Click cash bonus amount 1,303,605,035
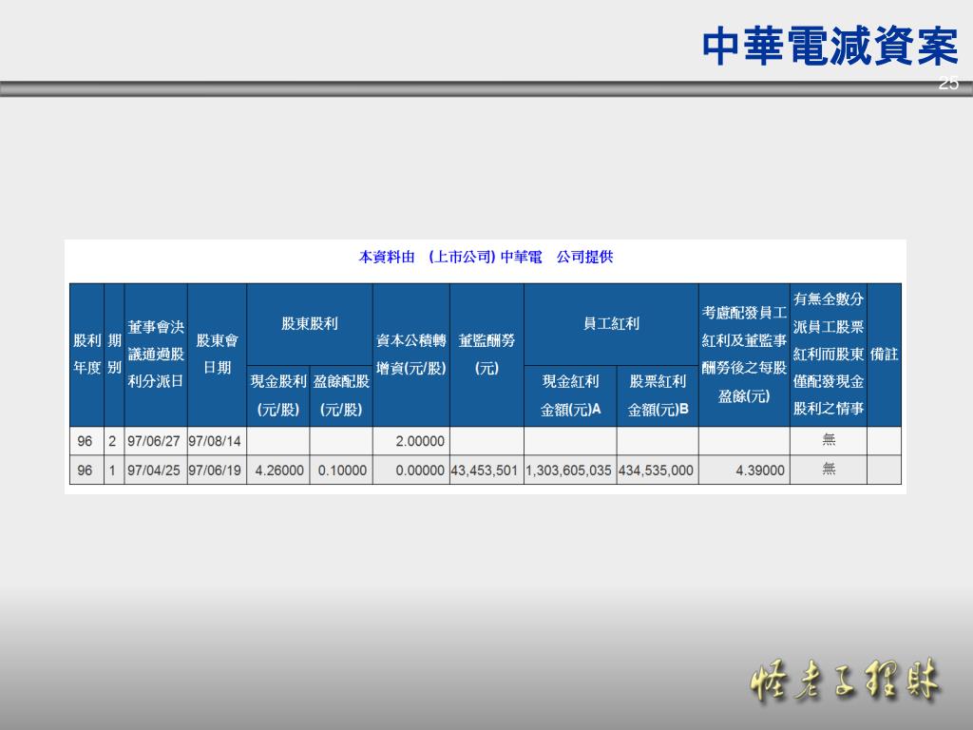This screenshot has height=730, width=973. pos(568,471)
